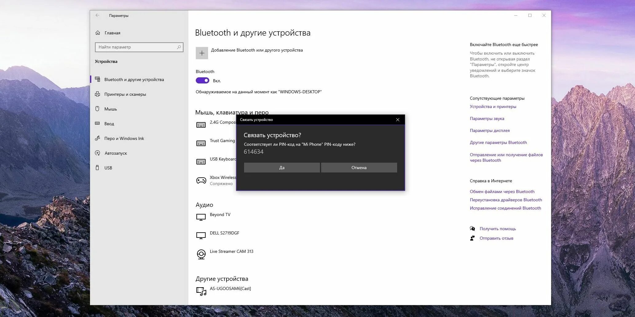Open the USB settings section

(x=139, y=168)
